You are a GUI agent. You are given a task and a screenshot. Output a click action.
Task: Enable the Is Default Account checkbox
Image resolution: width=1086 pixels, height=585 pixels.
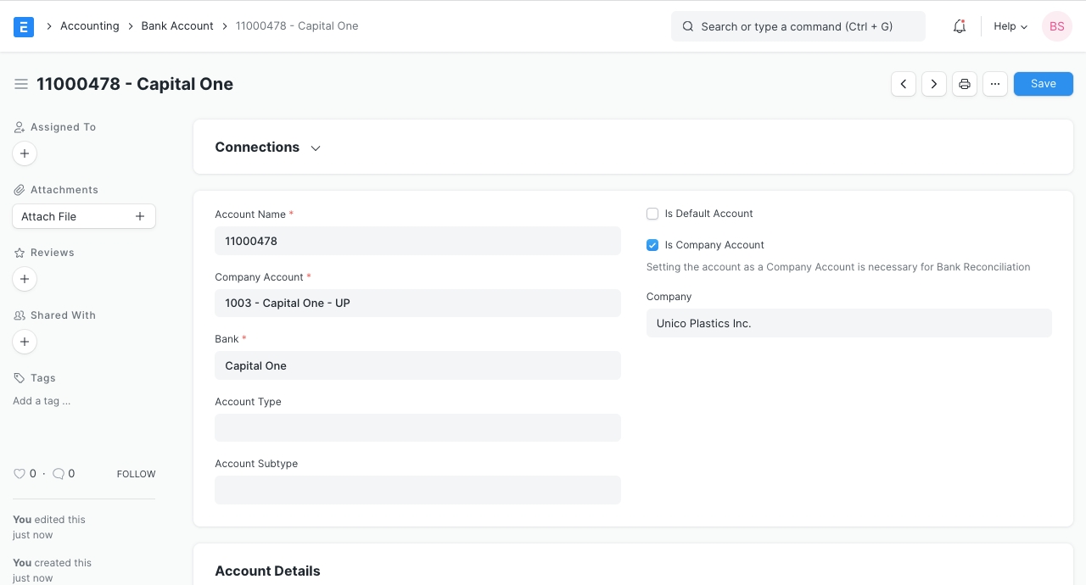pyautogui.click(x=652, y=214)
